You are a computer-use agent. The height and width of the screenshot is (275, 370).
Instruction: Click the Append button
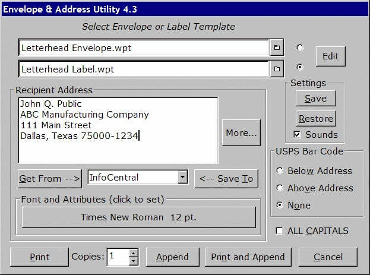(172, 257)
